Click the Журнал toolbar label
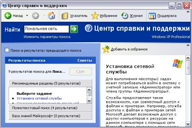The image size is (192, 128). coord(136,16)
